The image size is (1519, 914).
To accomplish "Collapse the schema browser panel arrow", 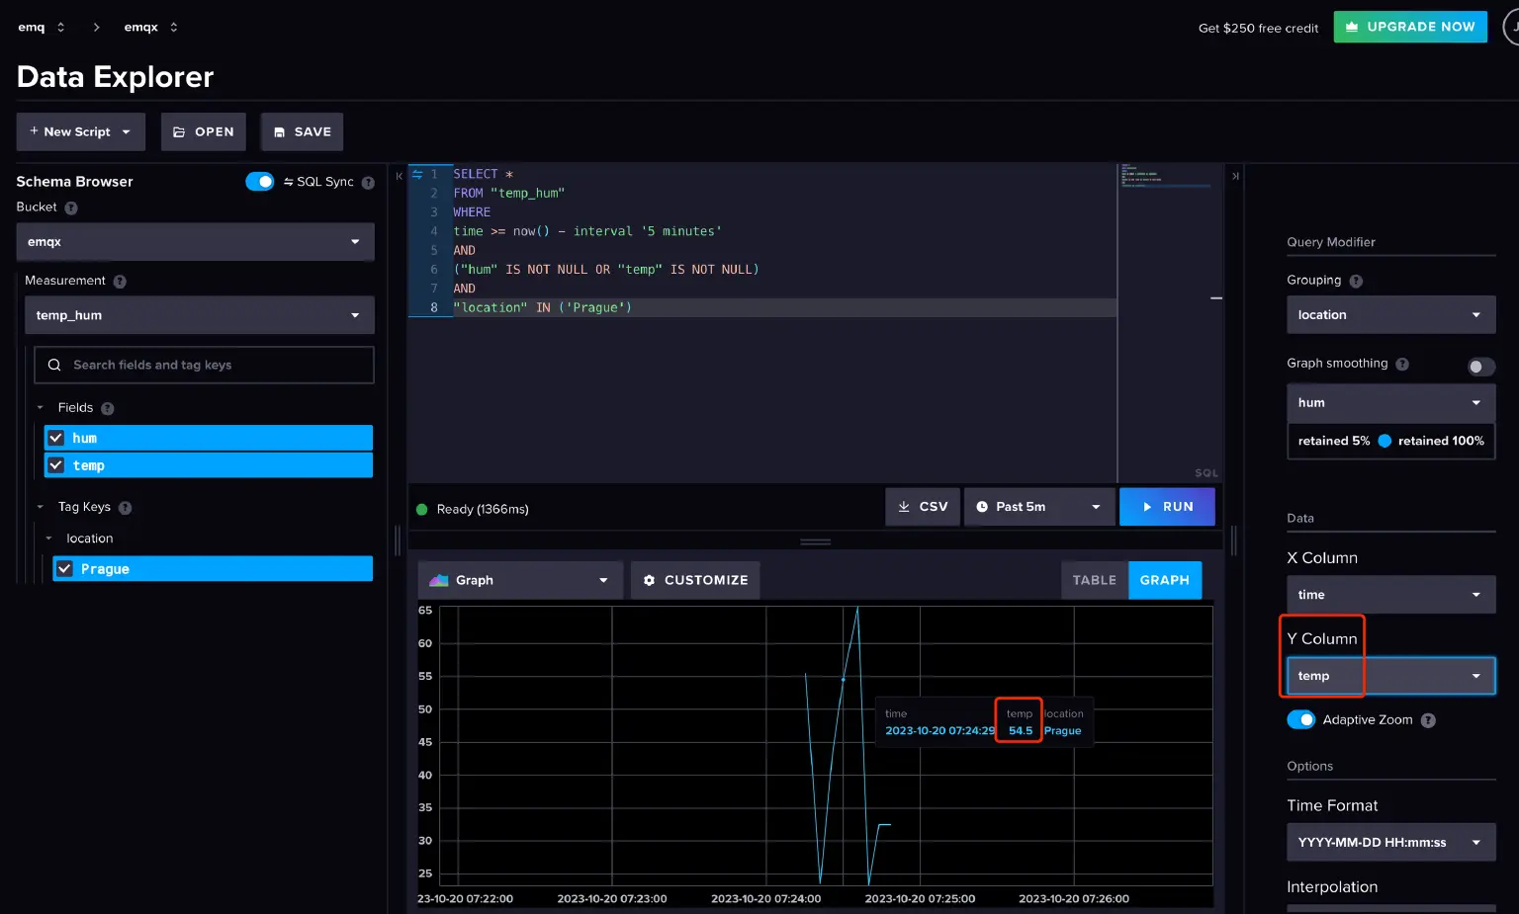I will [x=400, y=176].
